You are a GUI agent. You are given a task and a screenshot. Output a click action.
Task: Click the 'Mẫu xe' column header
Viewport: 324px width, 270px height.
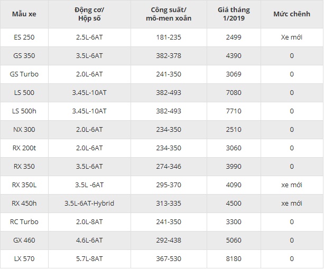[x=24, y=14]
